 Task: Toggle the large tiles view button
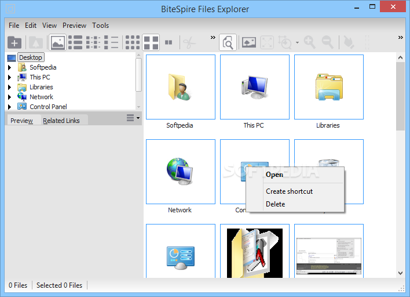pos(151,42)
